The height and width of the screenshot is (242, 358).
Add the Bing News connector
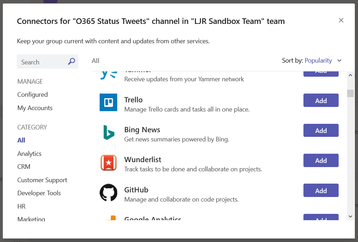point(321,130)
